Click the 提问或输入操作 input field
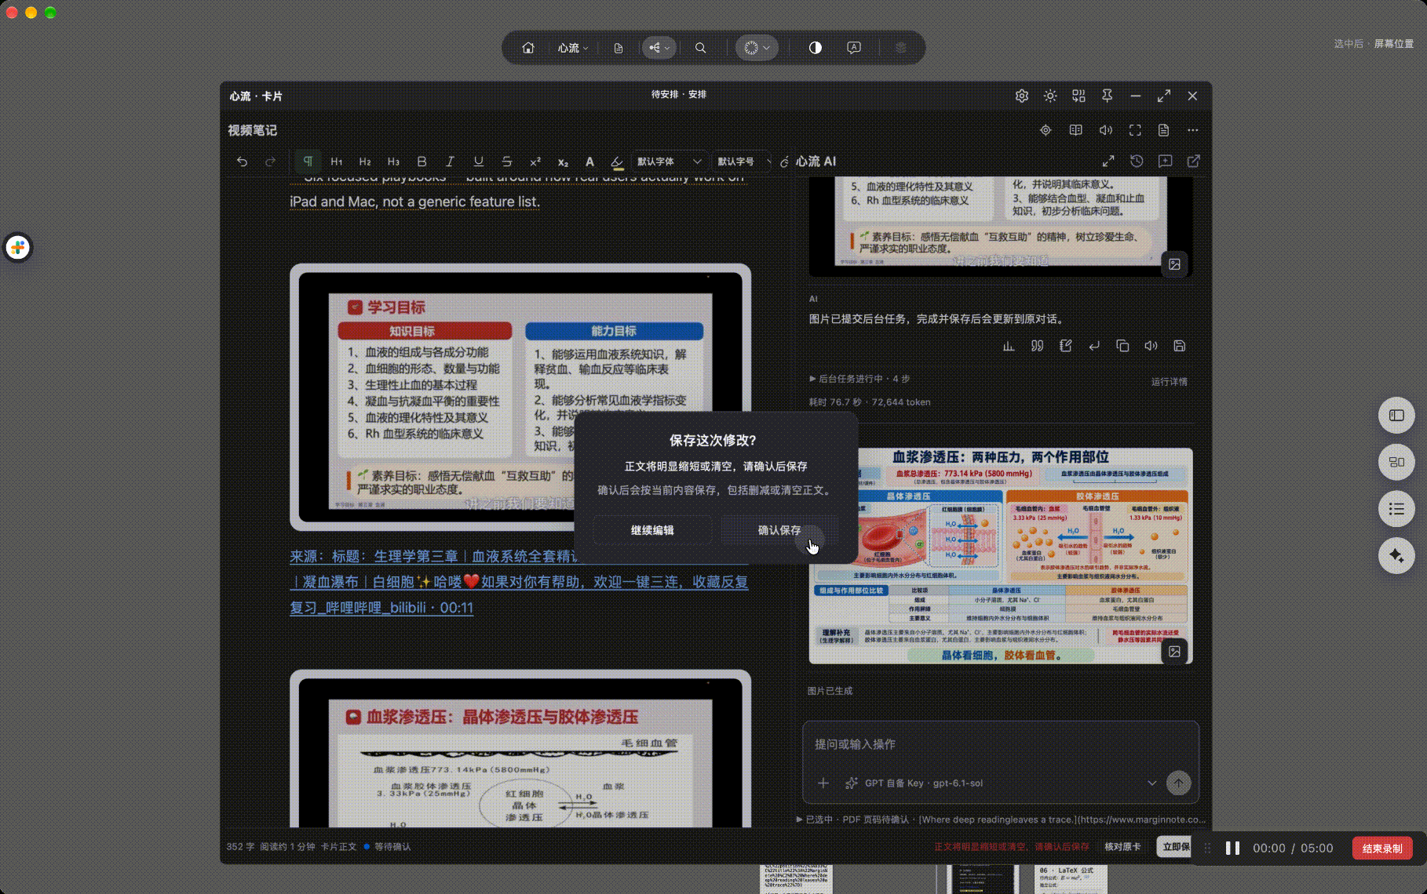Screen dimensions: 1427x894 (1001, 744)
